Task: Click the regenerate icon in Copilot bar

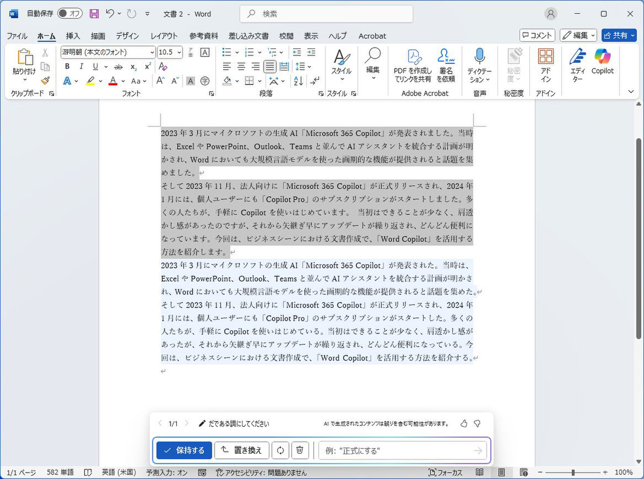Action: (280, 450)
